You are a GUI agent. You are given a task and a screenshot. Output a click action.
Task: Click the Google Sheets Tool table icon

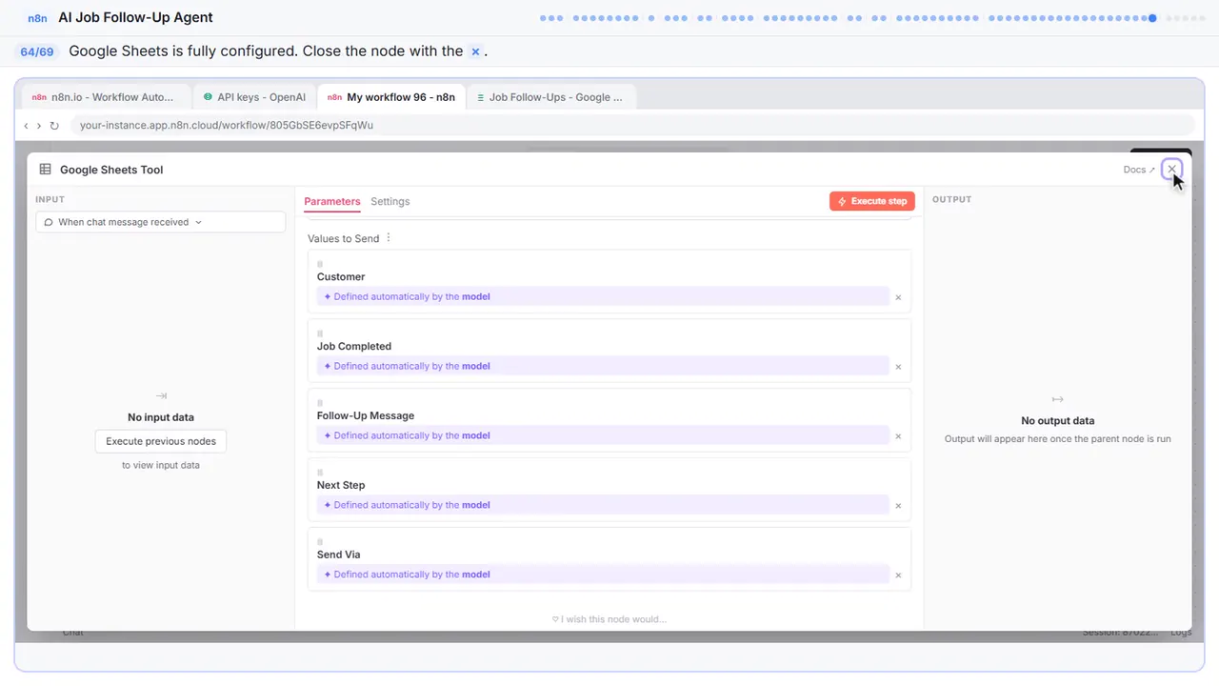tap(45, 170)
